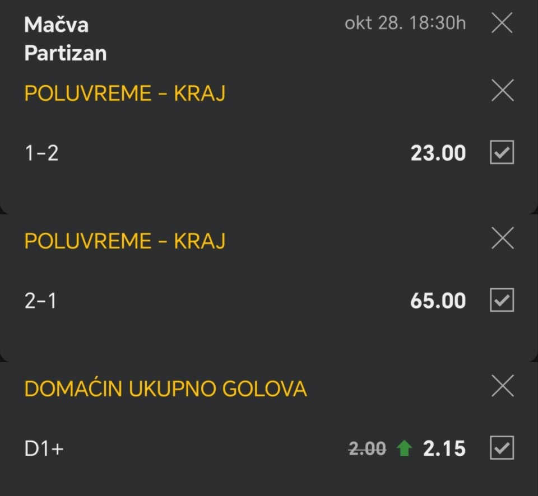Uncheck the 2-1 bet at 65.00
The height and width of the screenshot is (496, 538).
pos(502,301)
